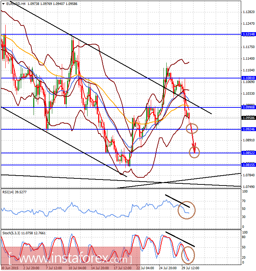Click the 2 Jul 20:00 time label

tap(32, 268)
